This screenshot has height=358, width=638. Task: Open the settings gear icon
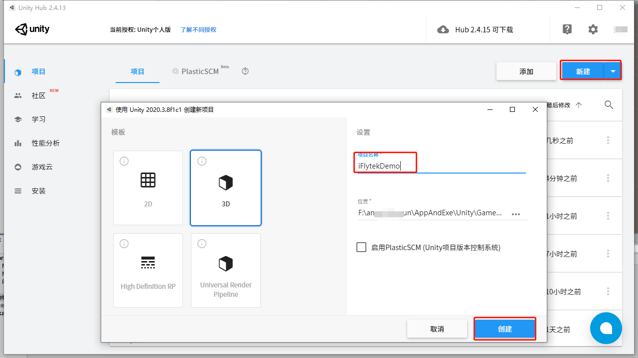[x=593, y=29]
